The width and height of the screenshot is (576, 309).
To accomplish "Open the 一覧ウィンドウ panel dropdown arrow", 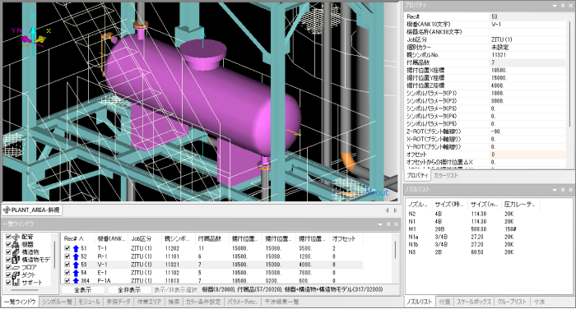I will pyautogui.click(x=380, y=224).
